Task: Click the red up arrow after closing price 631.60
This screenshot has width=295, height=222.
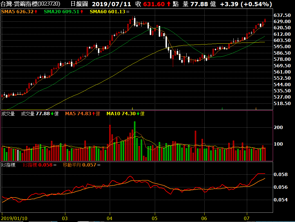Action: click(x=169, y=4)
